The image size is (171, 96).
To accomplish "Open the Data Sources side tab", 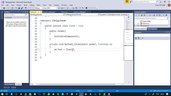I will click(2, 15).
